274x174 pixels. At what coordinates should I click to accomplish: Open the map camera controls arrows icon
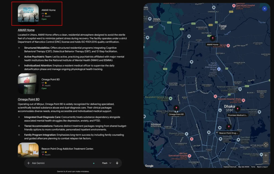click(x=266, y=145)
